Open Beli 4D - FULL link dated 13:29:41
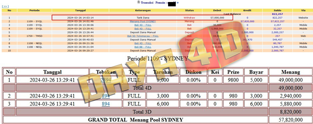 (x=143, y=29)
